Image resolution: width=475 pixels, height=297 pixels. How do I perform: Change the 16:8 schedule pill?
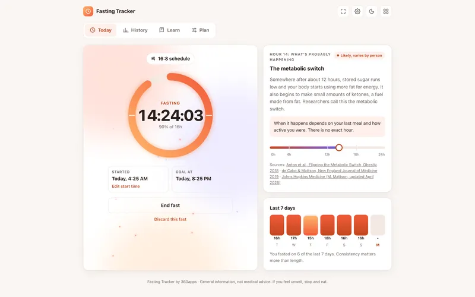[x=170, y=58]
